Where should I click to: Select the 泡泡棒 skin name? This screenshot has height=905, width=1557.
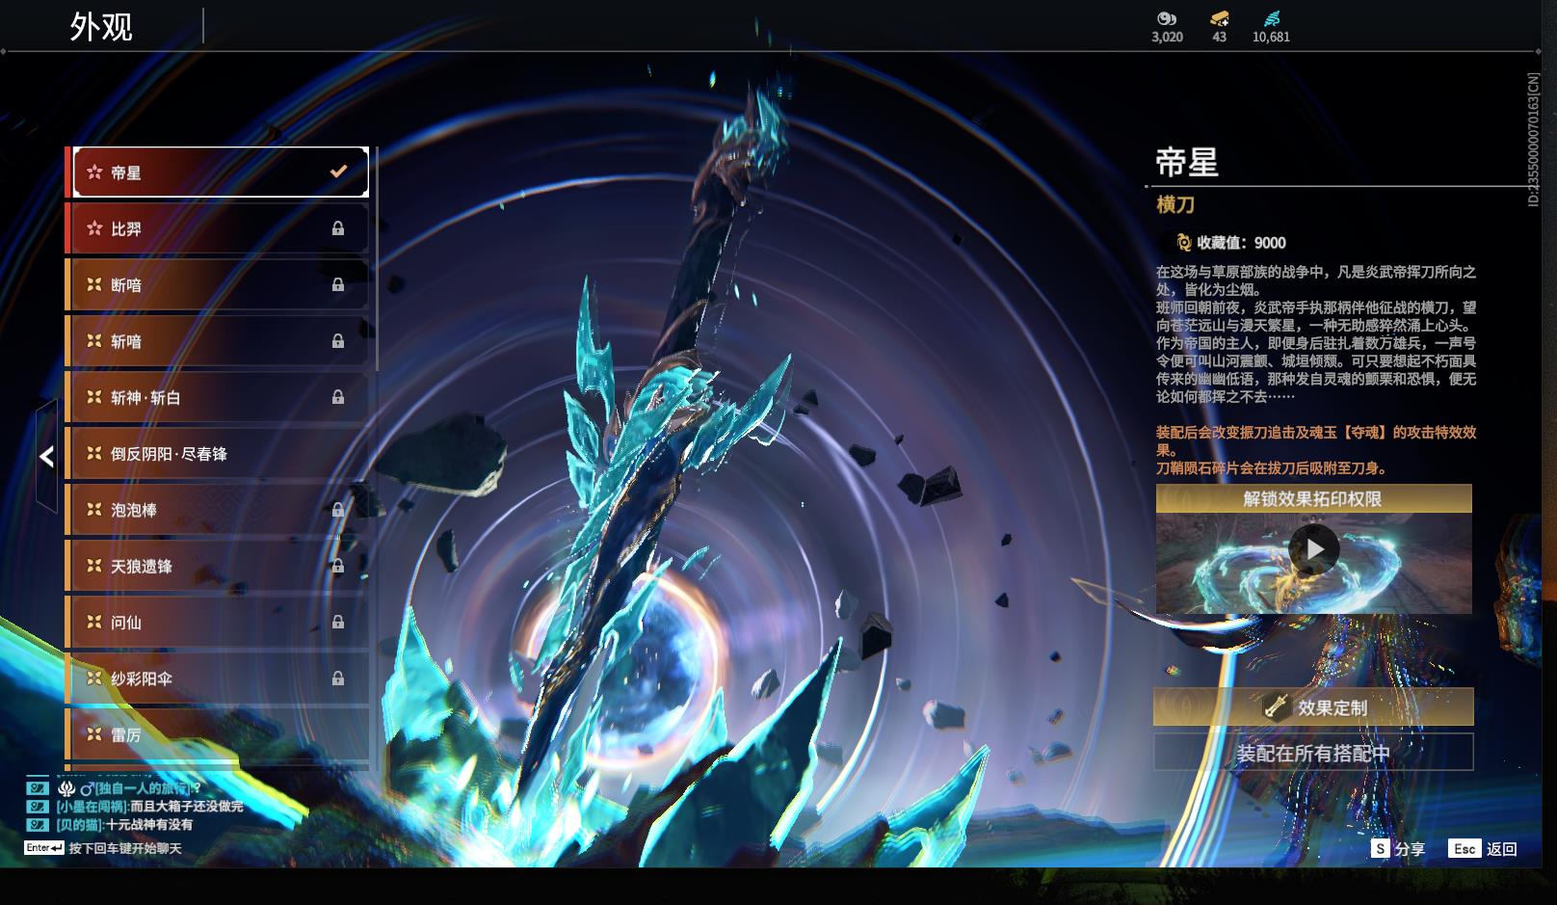tap(134, 510)
